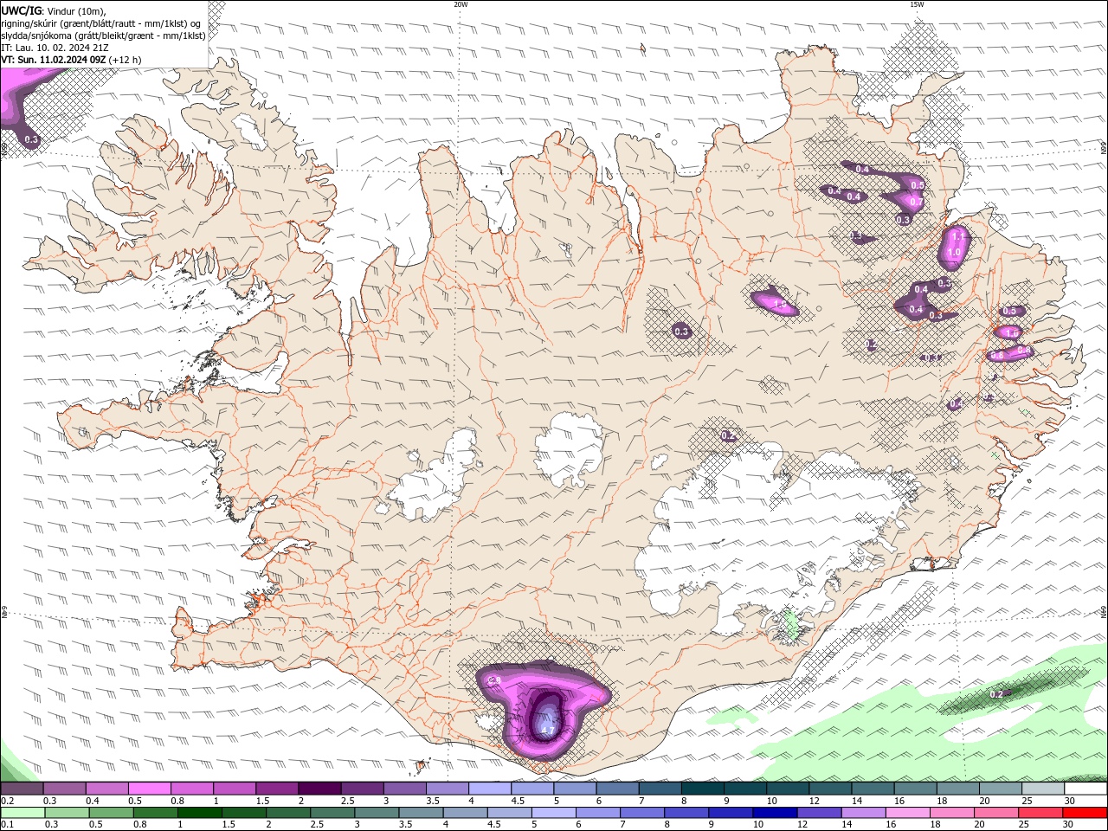Pick crimson rain swatch between 25 and 30
Screen dimensions: 1108x831
click(x=1040, y=813)
